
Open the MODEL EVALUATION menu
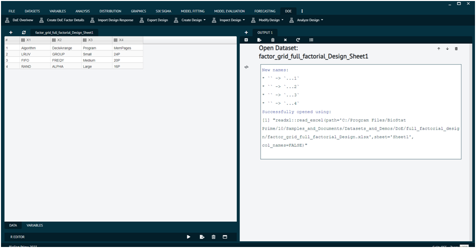click(230, 11)
